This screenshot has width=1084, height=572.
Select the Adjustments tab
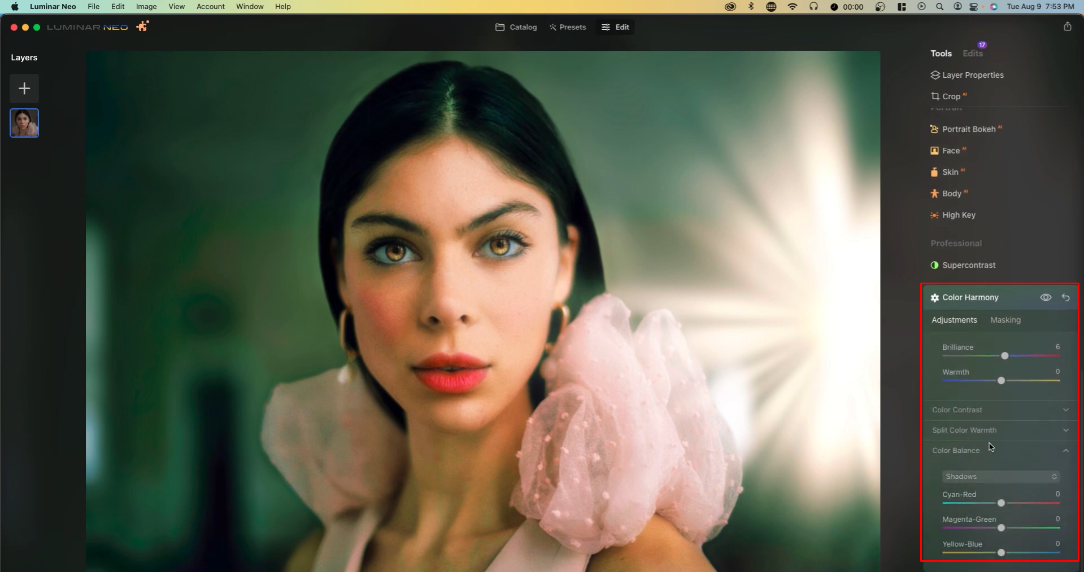tap(954, 320)
